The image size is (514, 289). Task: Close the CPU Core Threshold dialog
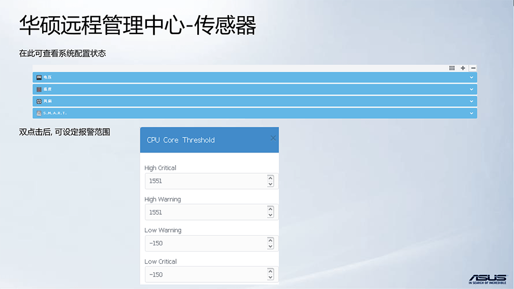273,138
